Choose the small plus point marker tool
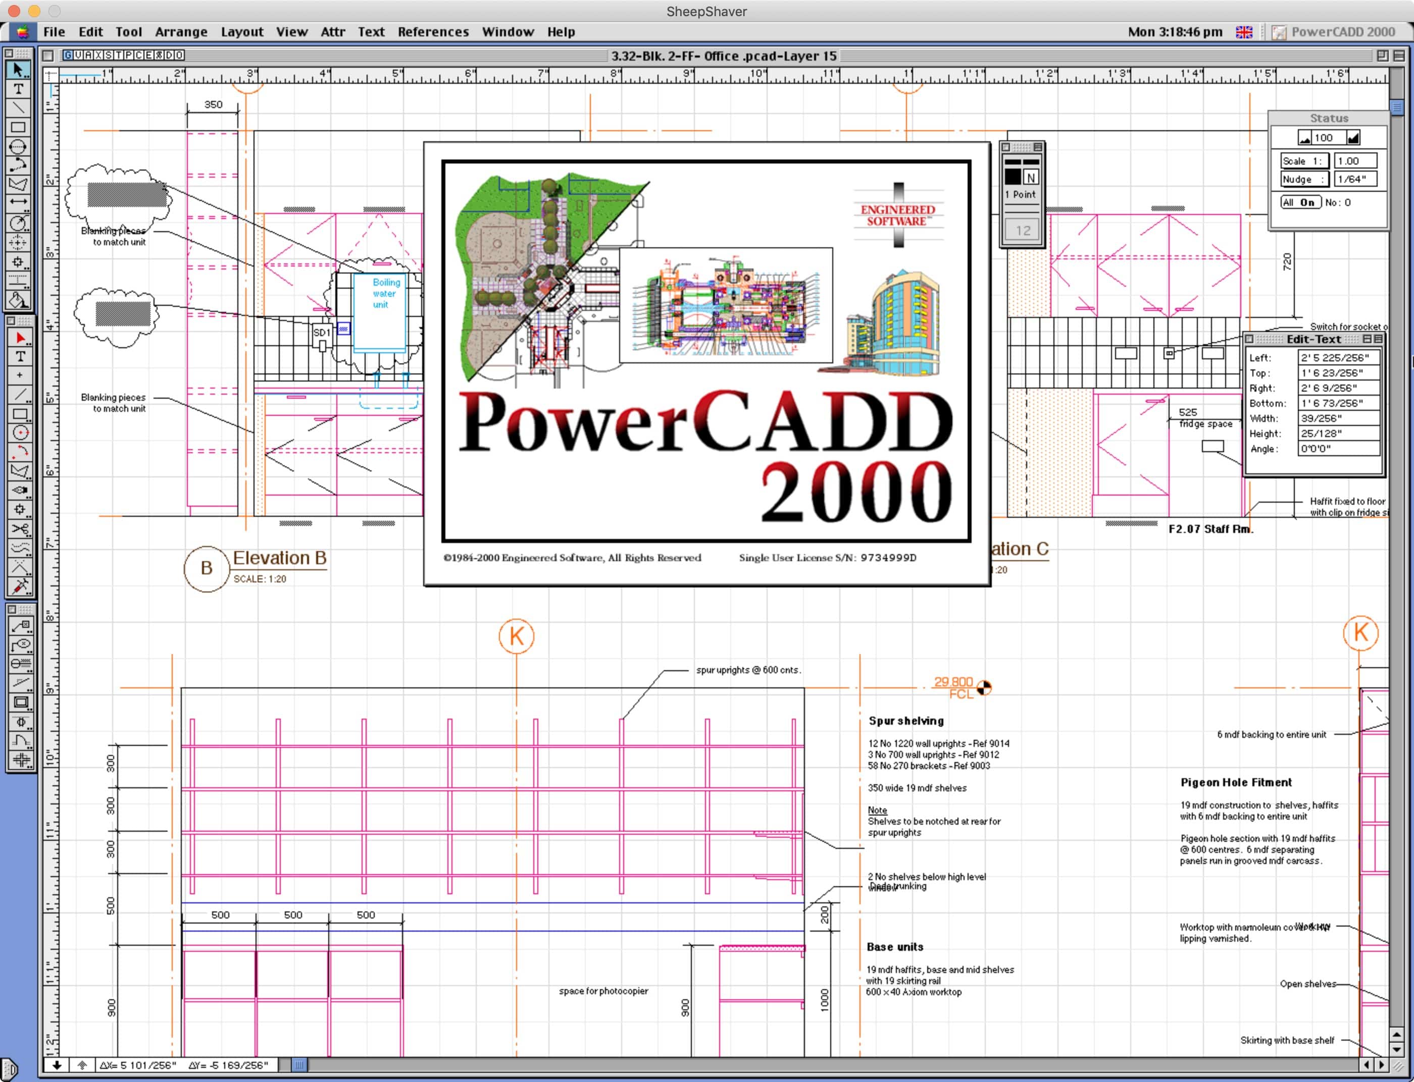 pyautogui.click(x=20, y=375)
